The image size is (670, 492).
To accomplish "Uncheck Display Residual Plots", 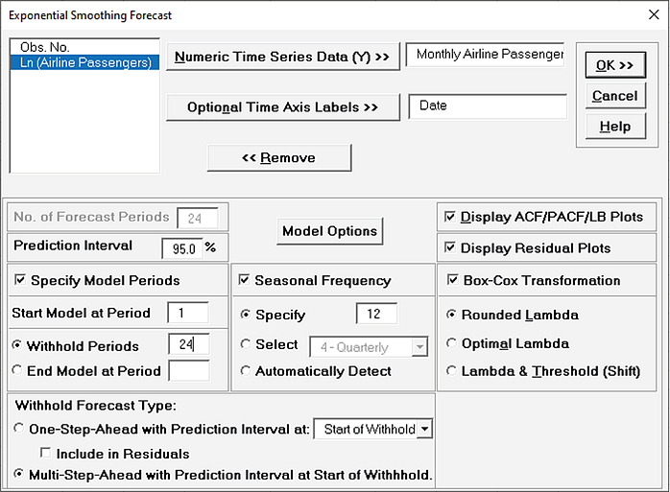I will tap(449, 247).
